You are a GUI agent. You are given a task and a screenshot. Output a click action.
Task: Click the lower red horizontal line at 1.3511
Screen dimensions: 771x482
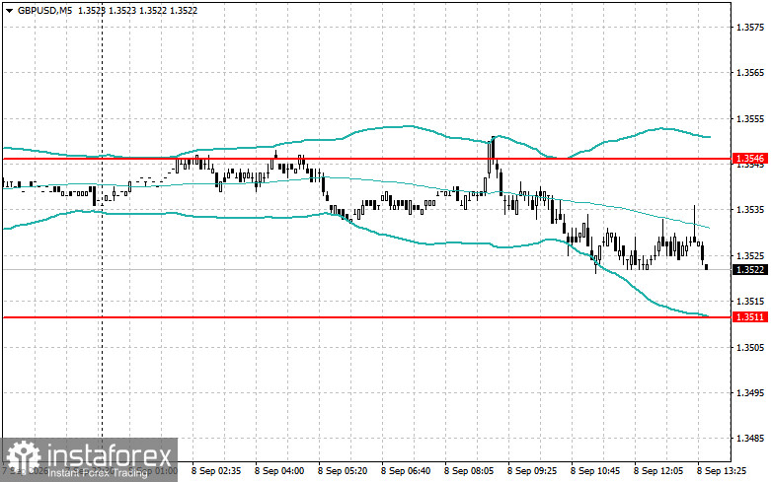tap(367, 317)
